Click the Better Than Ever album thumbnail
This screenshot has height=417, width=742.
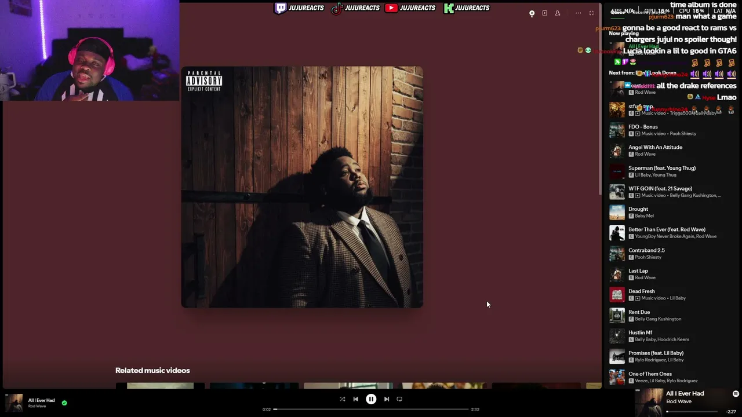pyautogui.click(x=617, y=233)
